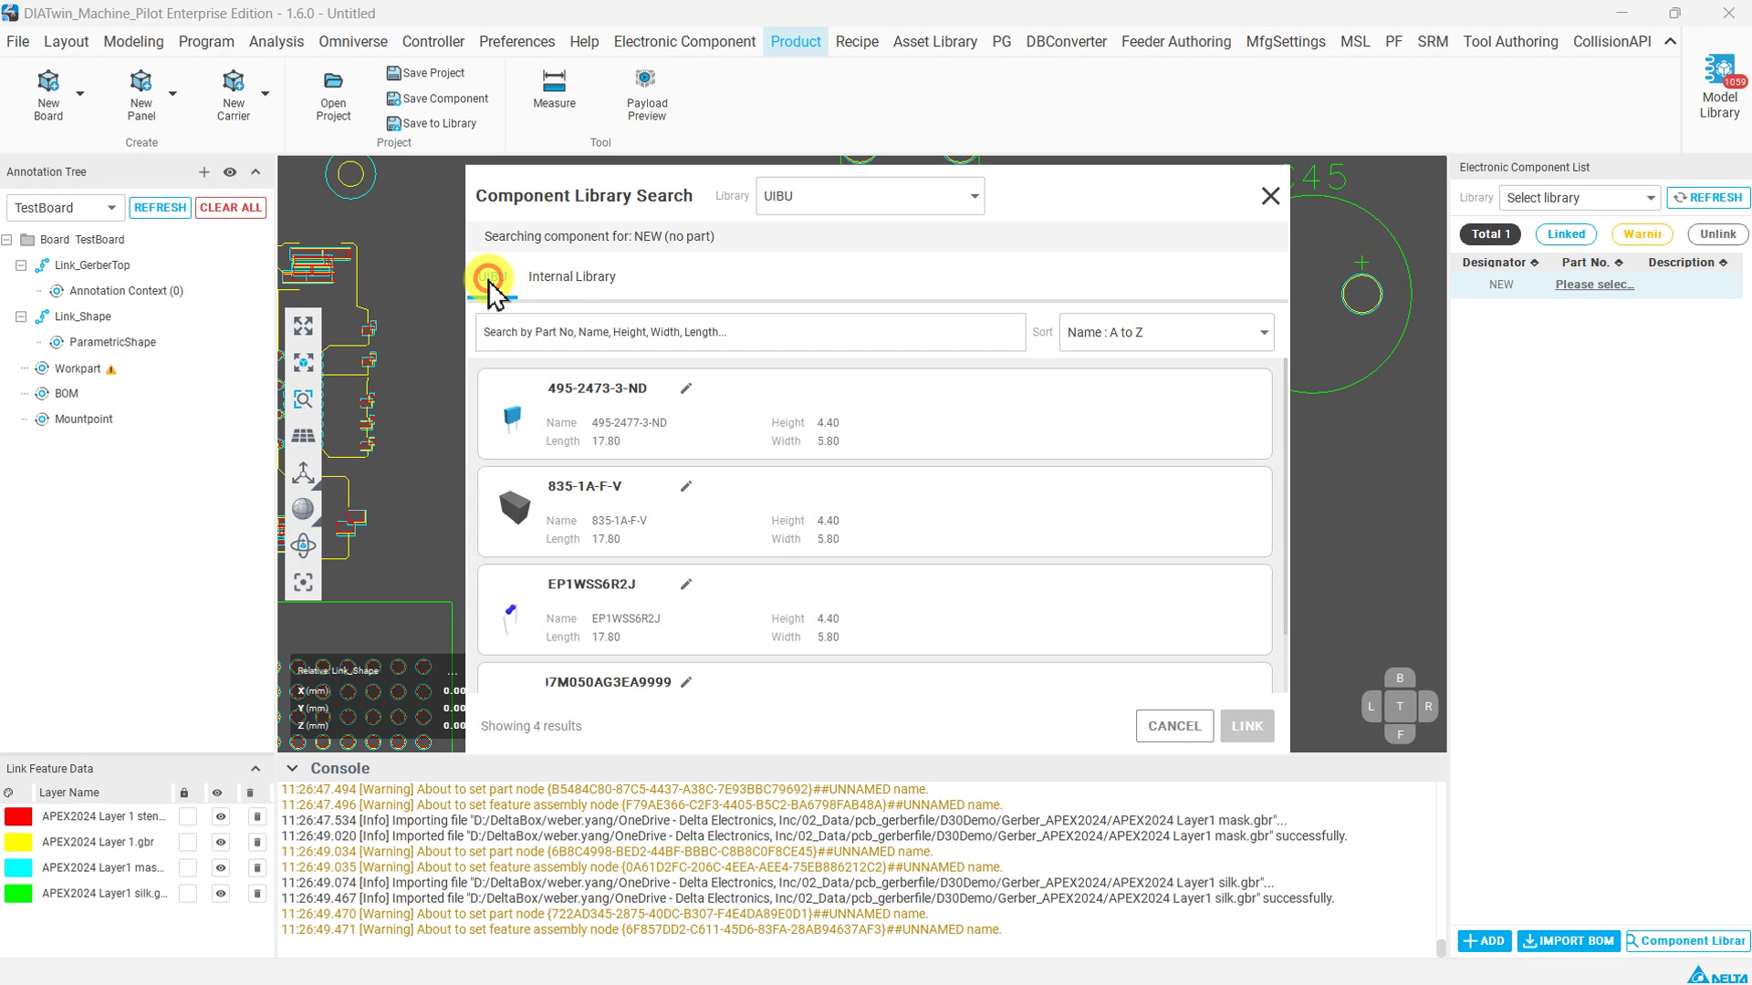1752x985 pixels.
Task: Hide the APEX2024 Layer 1 stencil layer
Action: (220, 816)
